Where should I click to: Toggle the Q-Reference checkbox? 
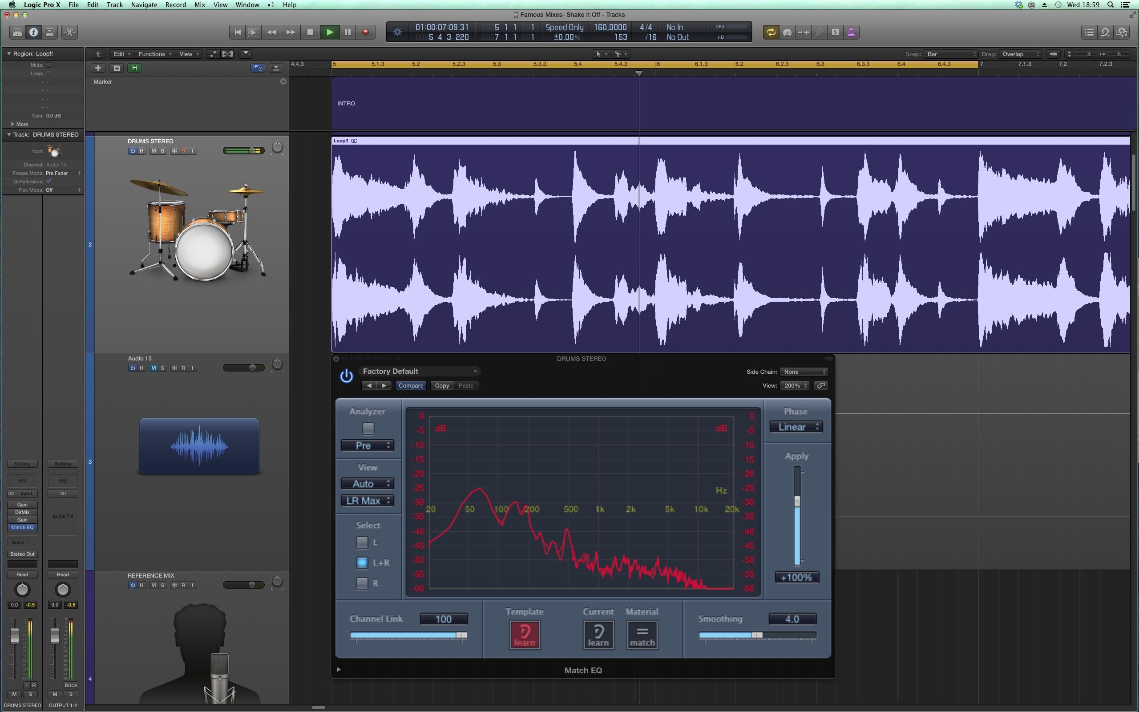point(48,181)
